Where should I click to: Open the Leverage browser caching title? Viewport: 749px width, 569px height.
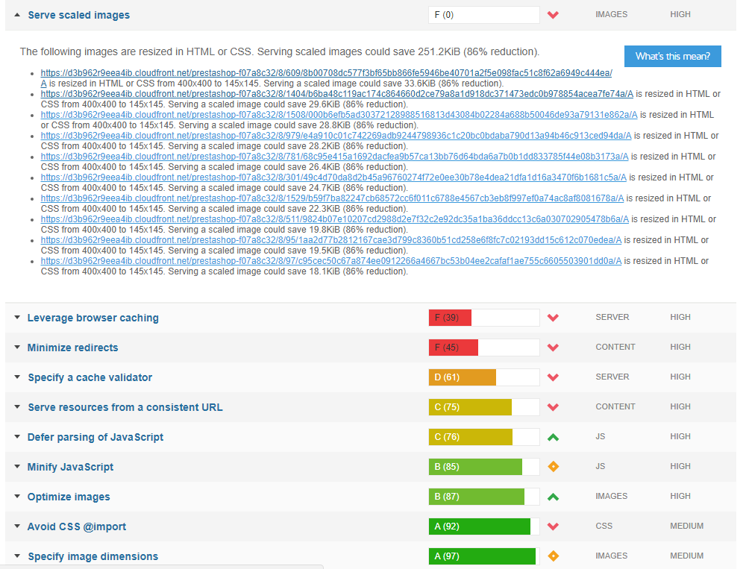[93, 318]
